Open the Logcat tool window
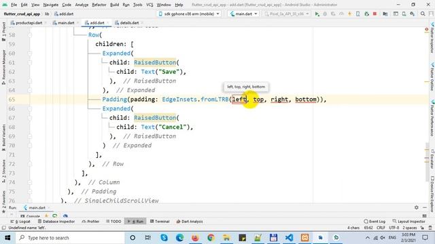435x244 pixels. pyautogui.click(x=20, y=222)
